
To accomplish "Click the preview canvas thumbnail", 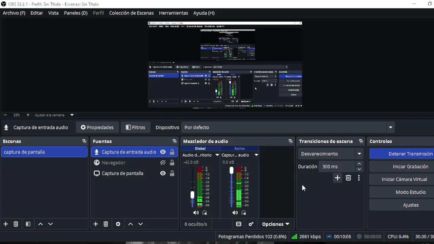I will pos(225,65).
